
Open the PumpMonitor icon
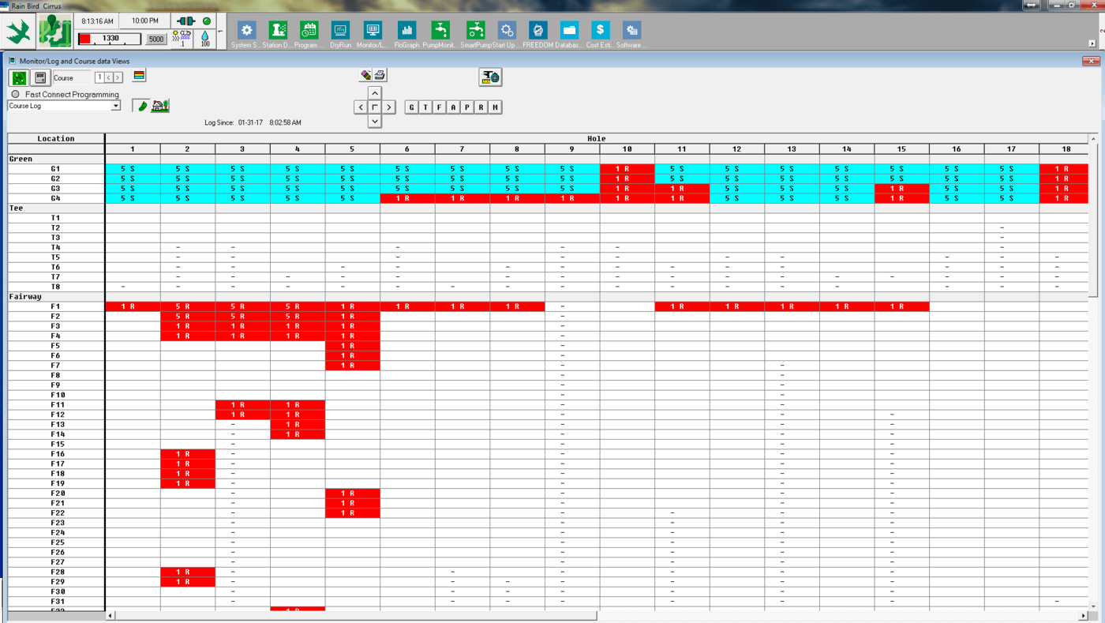tap(440, 32)
